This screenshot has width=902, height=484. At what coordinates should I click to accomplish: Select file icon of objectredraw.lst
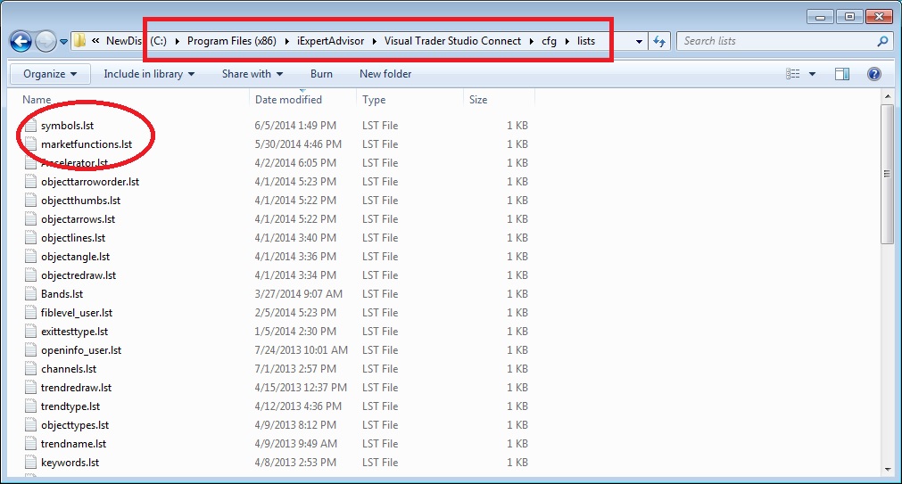pyautogui.click(x=30, y=275)
